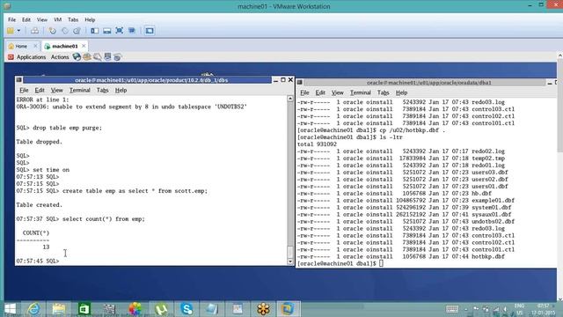Open Windows Start button

(x=10, y=309)
